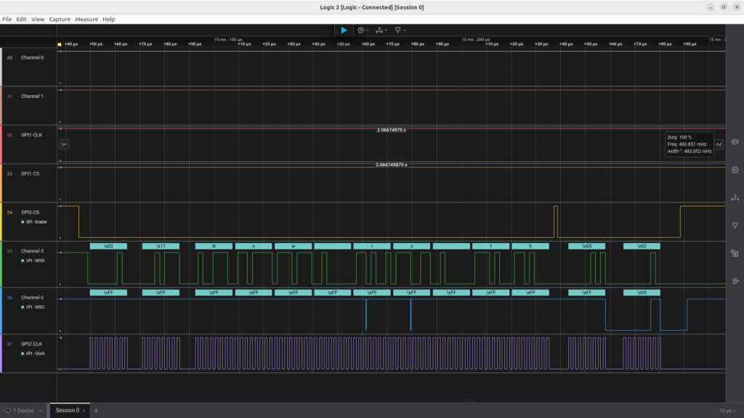Click the D0 channel index label
Image resolution: width=744 pixels, height=418 pixels.
[9, 58]
